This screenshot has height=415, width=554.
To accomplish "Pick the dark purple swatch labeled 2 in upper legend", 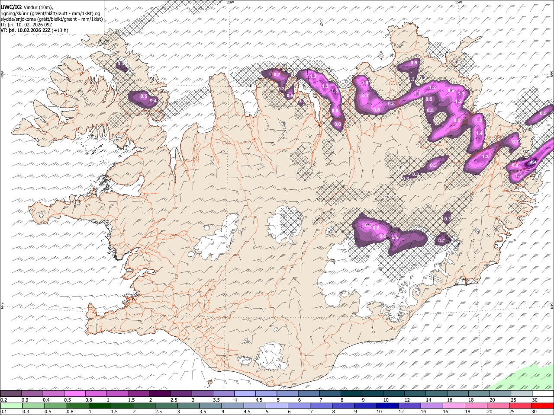I will [x=159, y=394].
